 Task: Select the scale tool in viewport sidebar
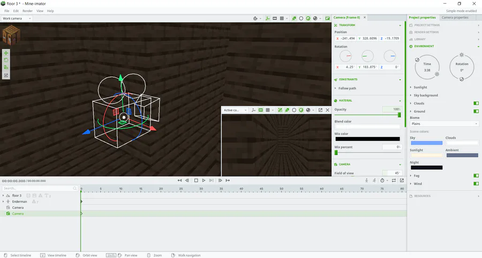6,67
